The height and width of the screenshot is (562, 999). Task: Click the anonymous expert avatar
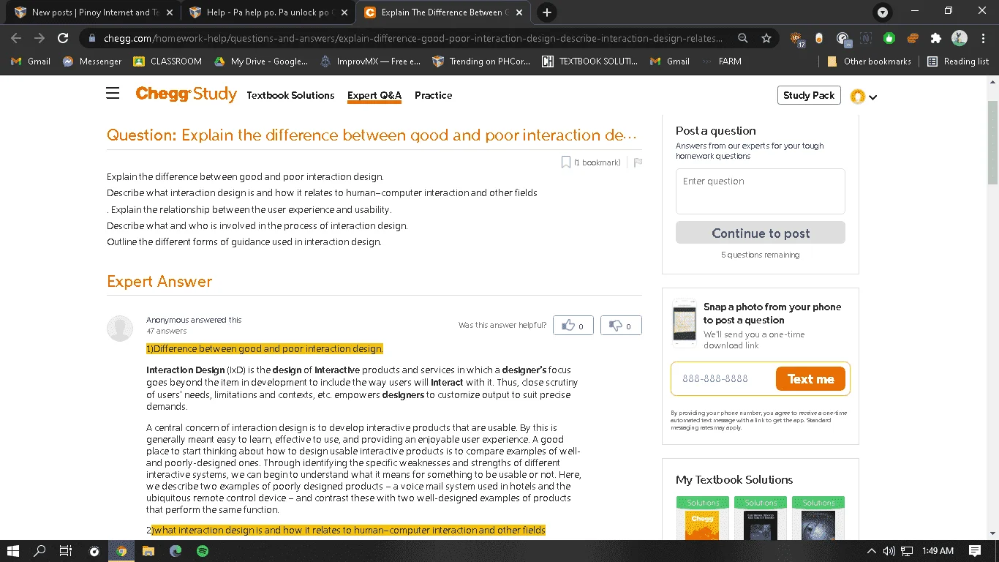pyautogui.click(x=120, y=329)
